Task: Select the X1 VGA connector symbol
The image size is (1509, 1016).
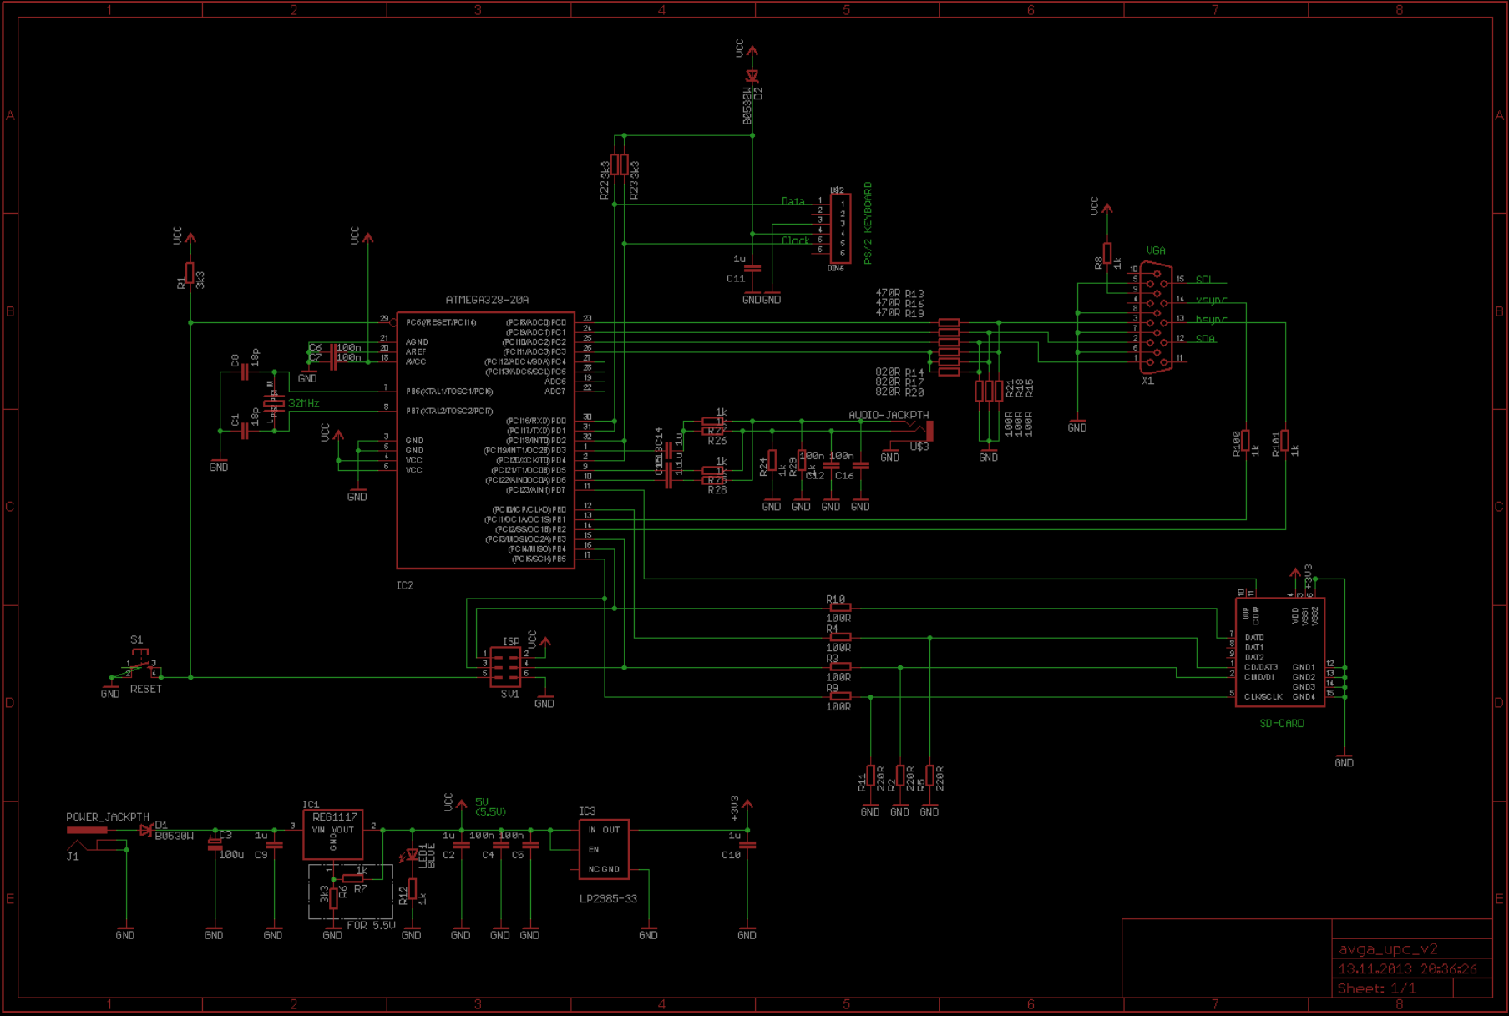Action: pos(1156,318)
